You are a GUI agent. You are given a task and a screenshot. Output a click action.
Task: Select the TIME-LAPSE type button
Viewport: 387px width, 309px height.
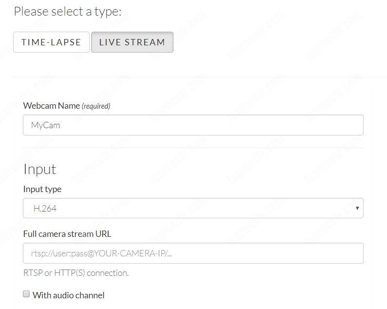(x=51, y=42)
